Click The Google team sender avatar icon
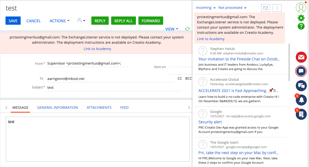Image resolution: width=309 pixels, height=167 pixels. [x=203, y=144]
